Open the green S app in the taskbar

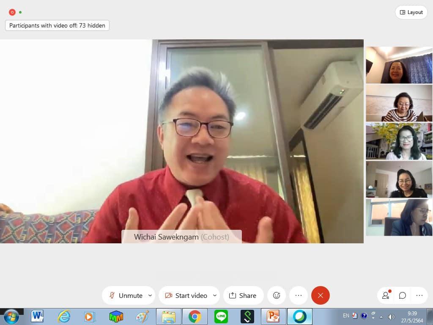247,317
